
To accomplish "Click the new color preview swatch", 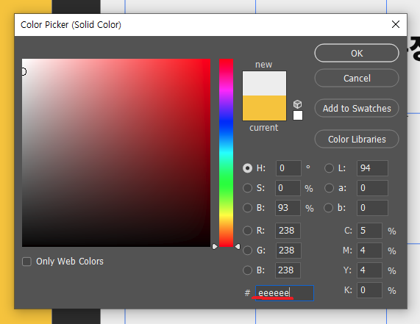I will tap(264, 84).
